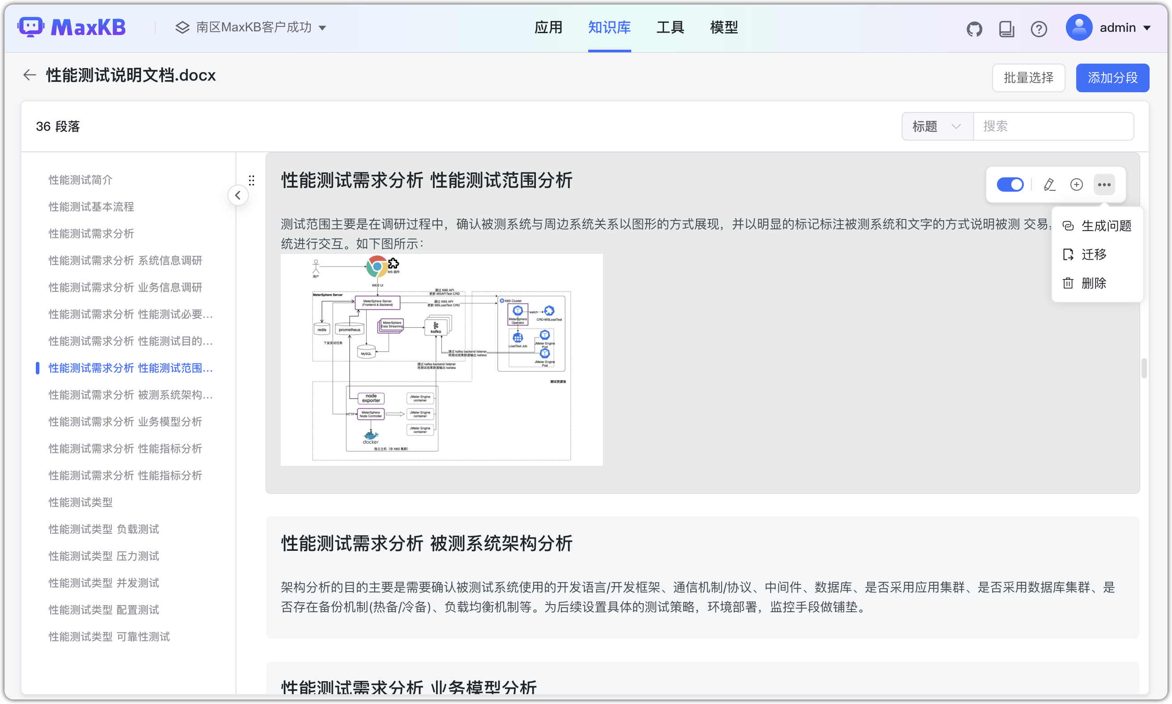Jump to 性能测试需求分析 性能测试必要… in outline
1172x704 pixels.
click(x=130, y=314)
